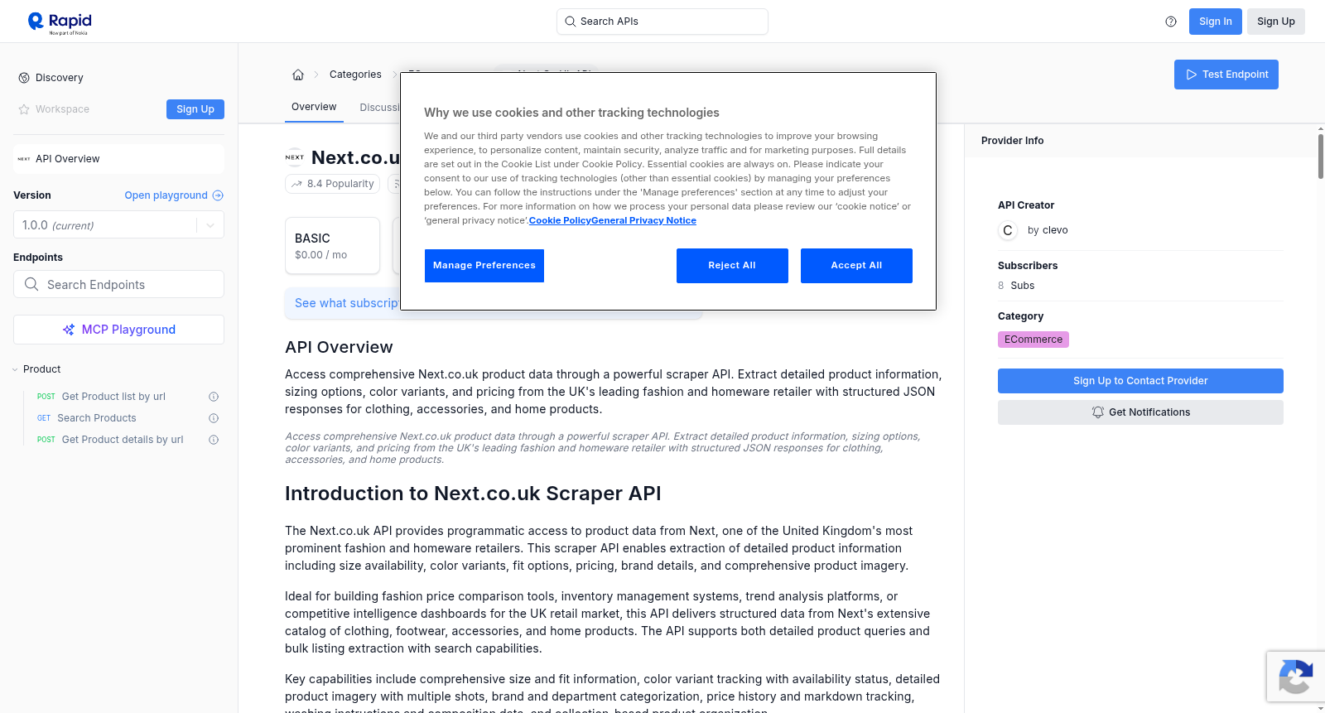Click the Discovery compass icon

(x=24, y=78)
